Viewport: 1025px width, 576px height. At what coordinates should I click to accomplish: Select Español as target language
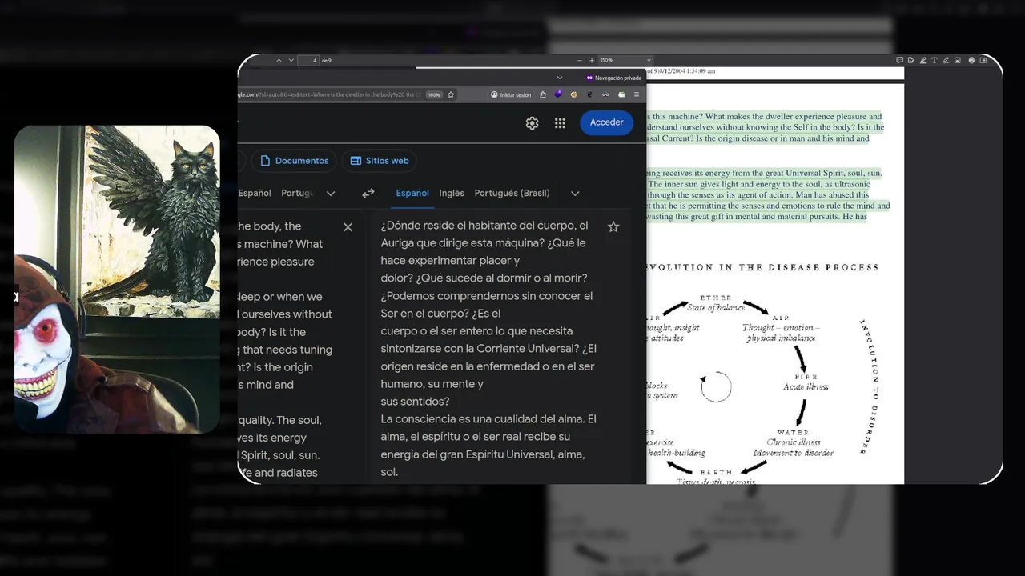tap(412, 193)
